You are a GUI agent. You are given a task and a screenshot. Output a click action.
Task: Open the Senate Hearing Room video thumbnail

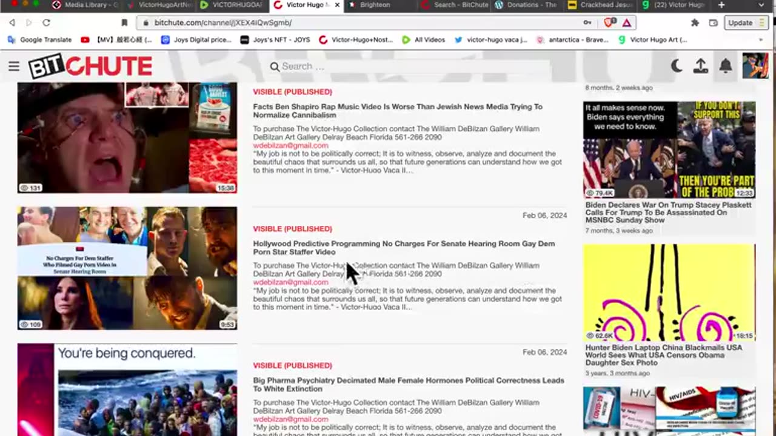(127, 268)
